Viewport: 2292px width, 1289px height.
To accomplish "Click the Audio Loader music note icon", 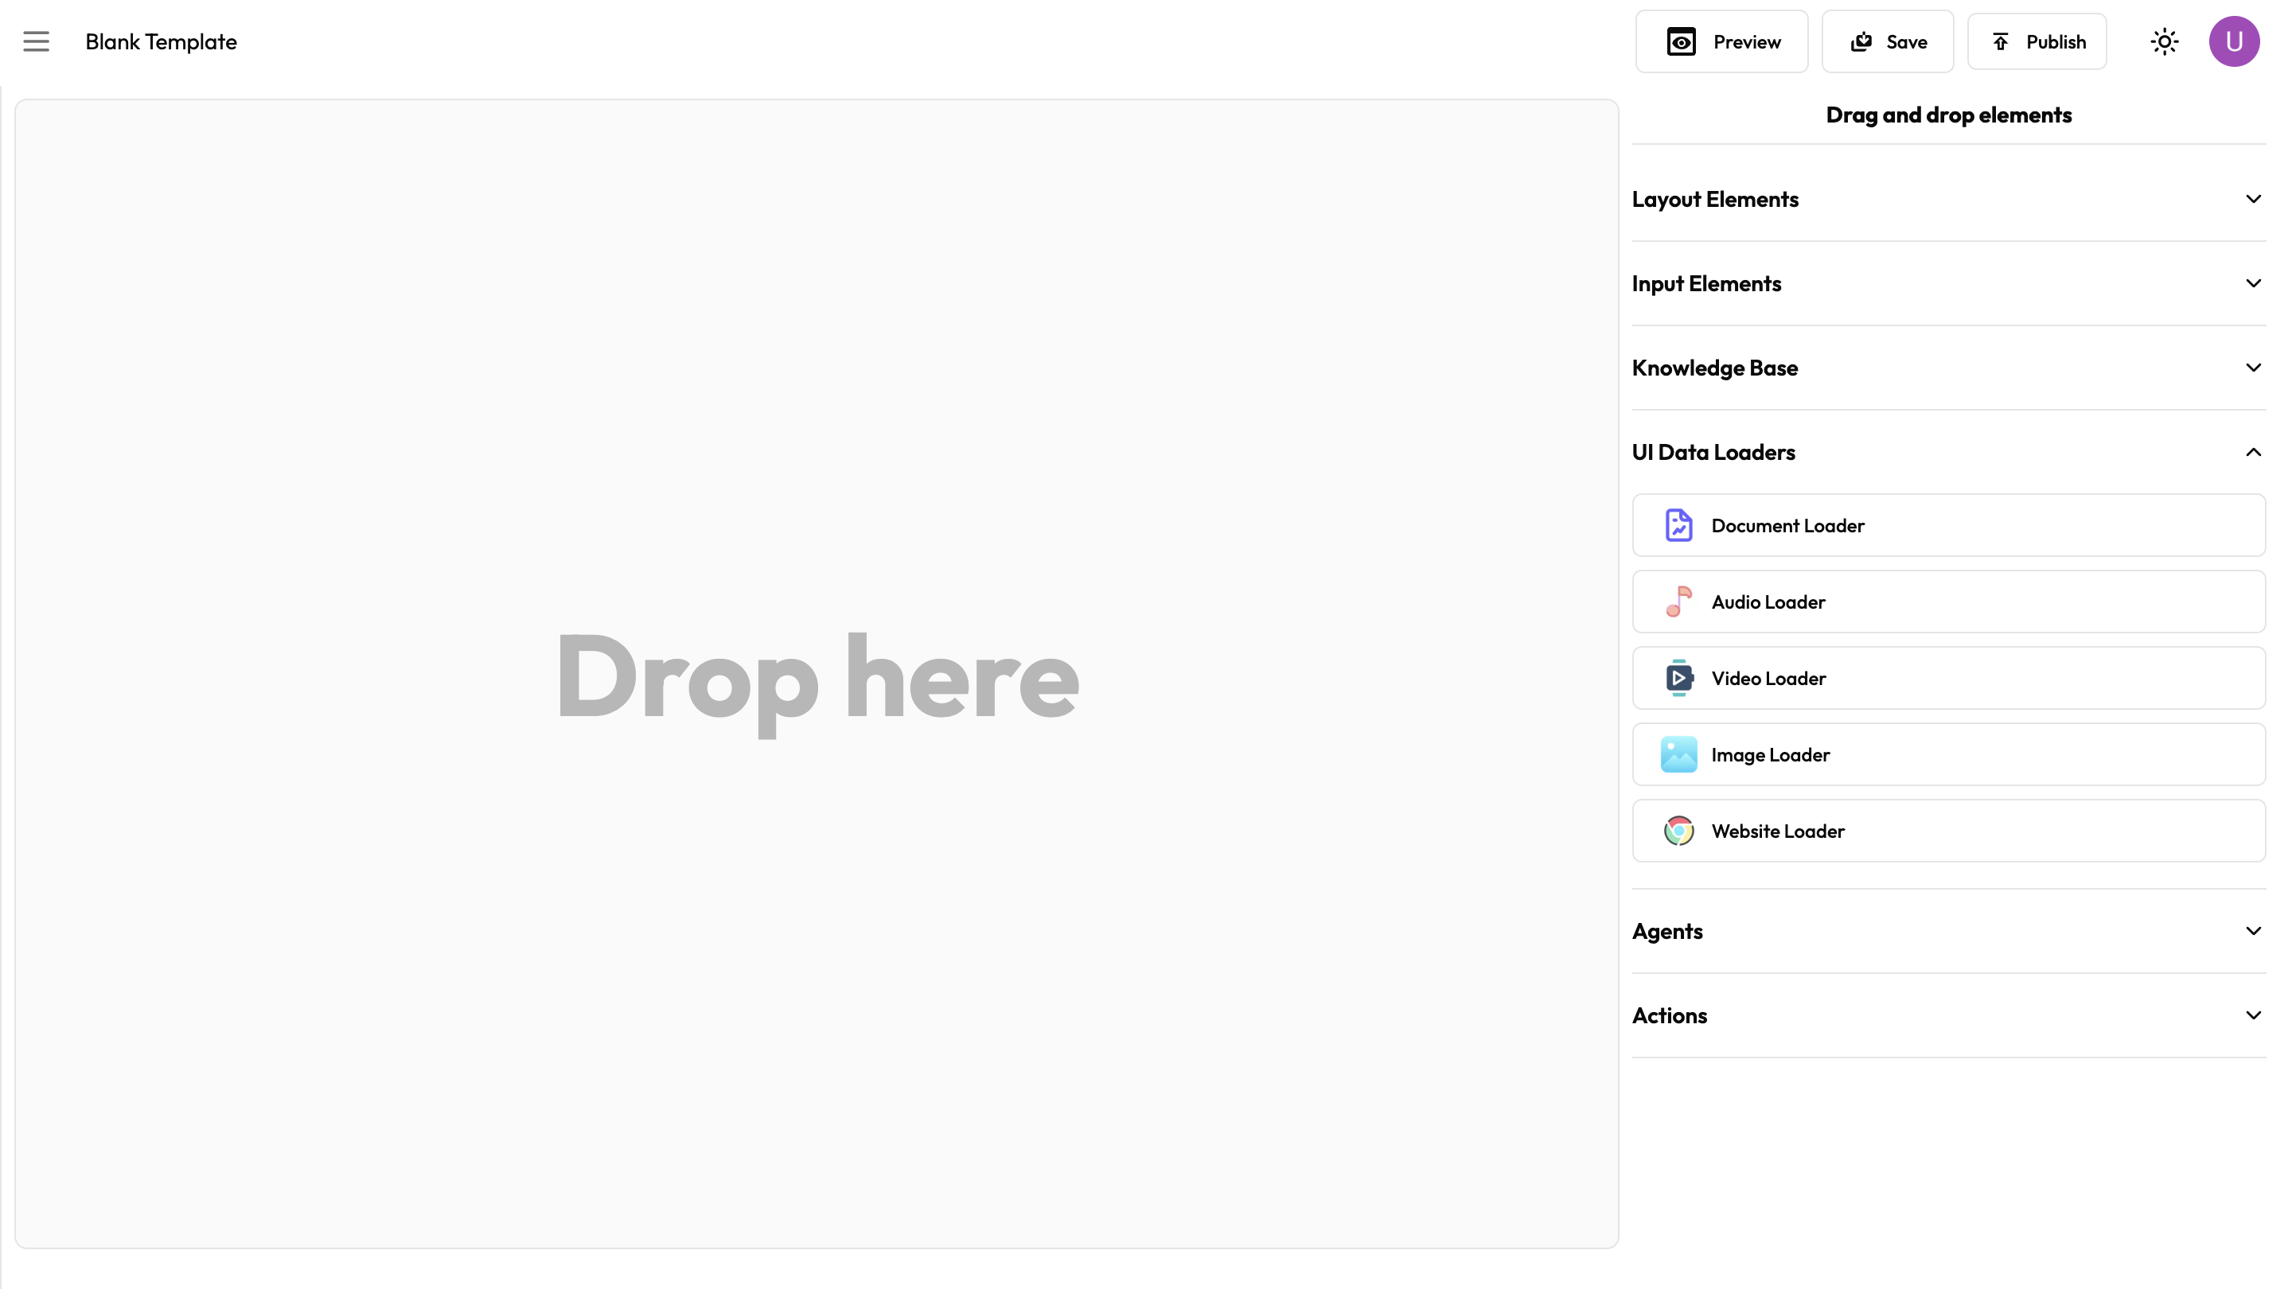I will (1678, 602).
